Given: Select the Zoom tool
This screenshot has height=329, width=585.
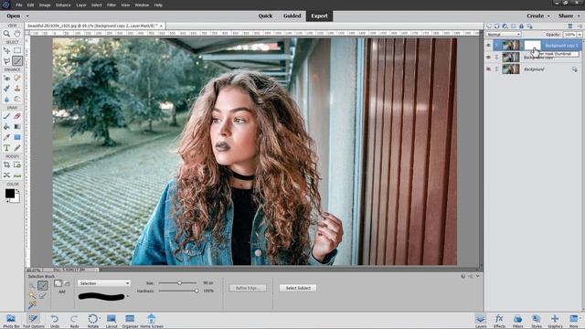Looking at the screenshot, I should pos(6,34).
